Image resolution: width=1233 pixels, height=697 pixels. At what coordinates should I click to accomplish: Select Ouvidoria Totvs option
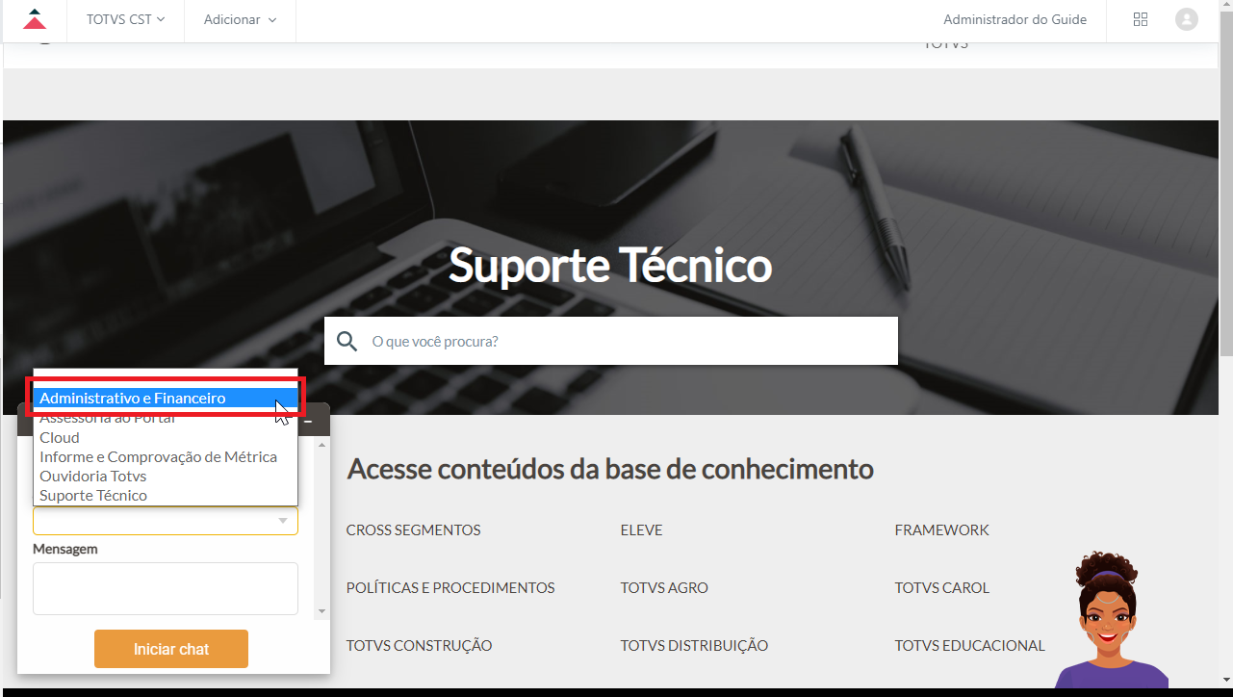166,476
